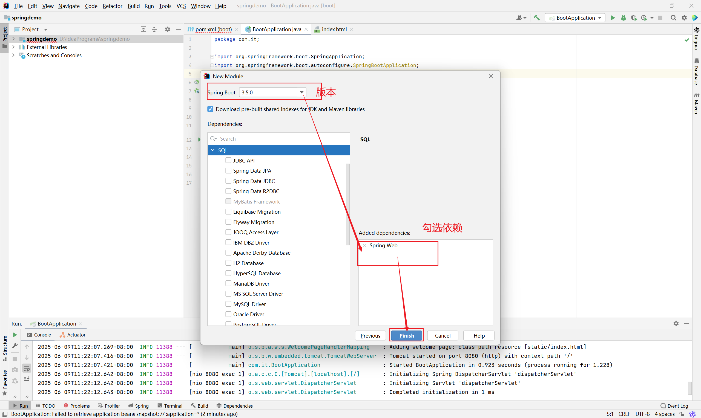
Task: Click the Debug bug icon
Action: point(624,18)
